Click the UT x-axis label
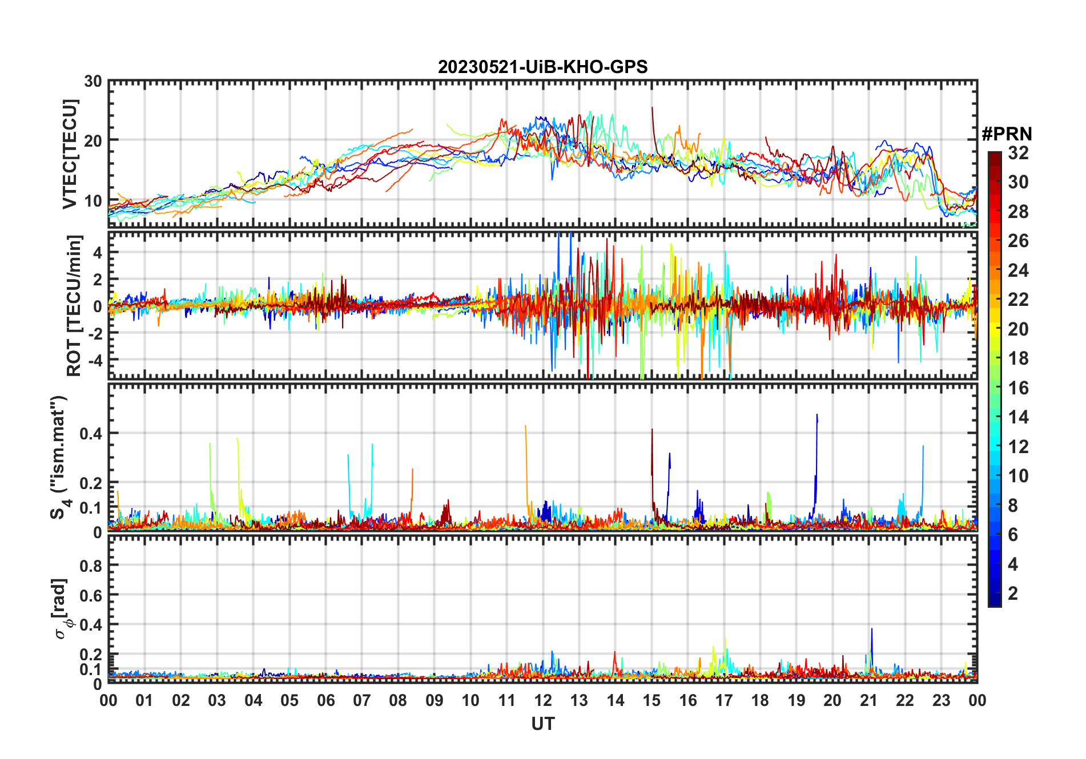 [x=542, y=724]
